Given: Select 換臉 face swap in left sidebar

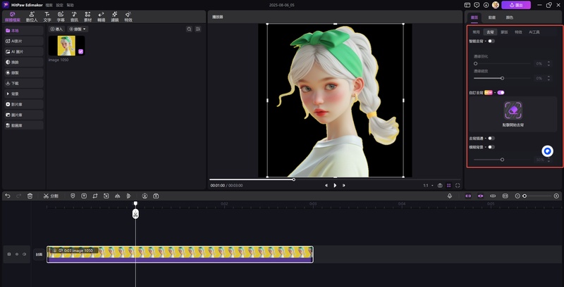Looking at the screenshot, I should coord(24,62).
